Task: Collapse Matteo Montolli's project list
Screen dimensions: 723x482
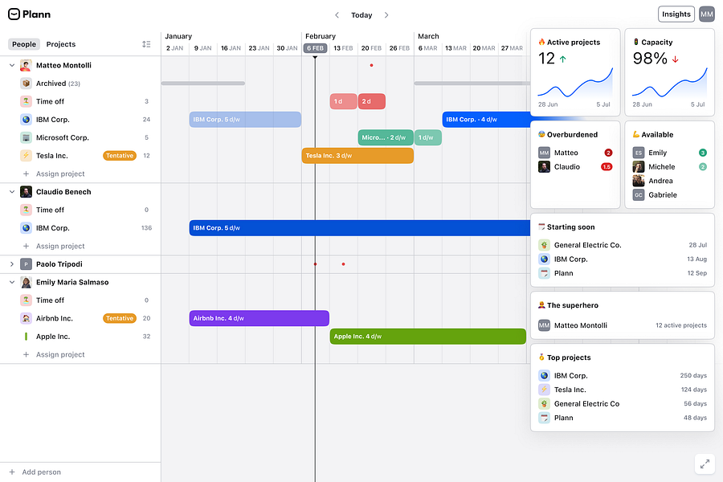Action: click(x=12, y=66)
